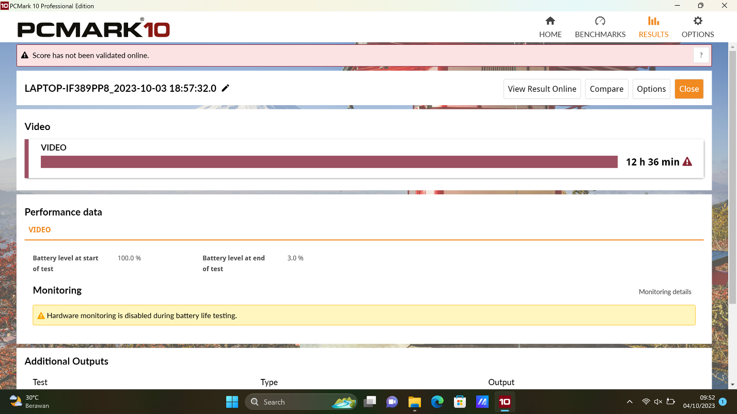The height and width of the screenshot is (414, 737).
Task: Open the Monitoring details link
Action: tap(665, 291)
